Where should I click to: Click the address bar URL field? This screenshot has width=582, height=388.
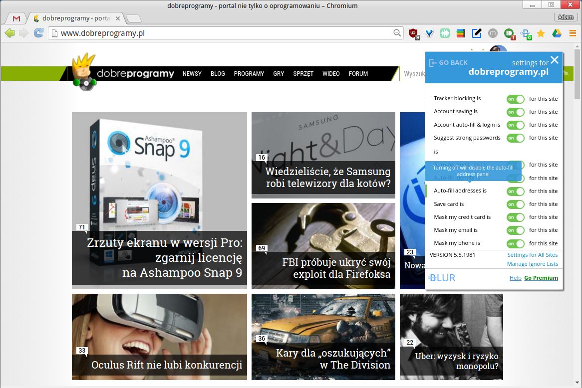tap(225, 33)
